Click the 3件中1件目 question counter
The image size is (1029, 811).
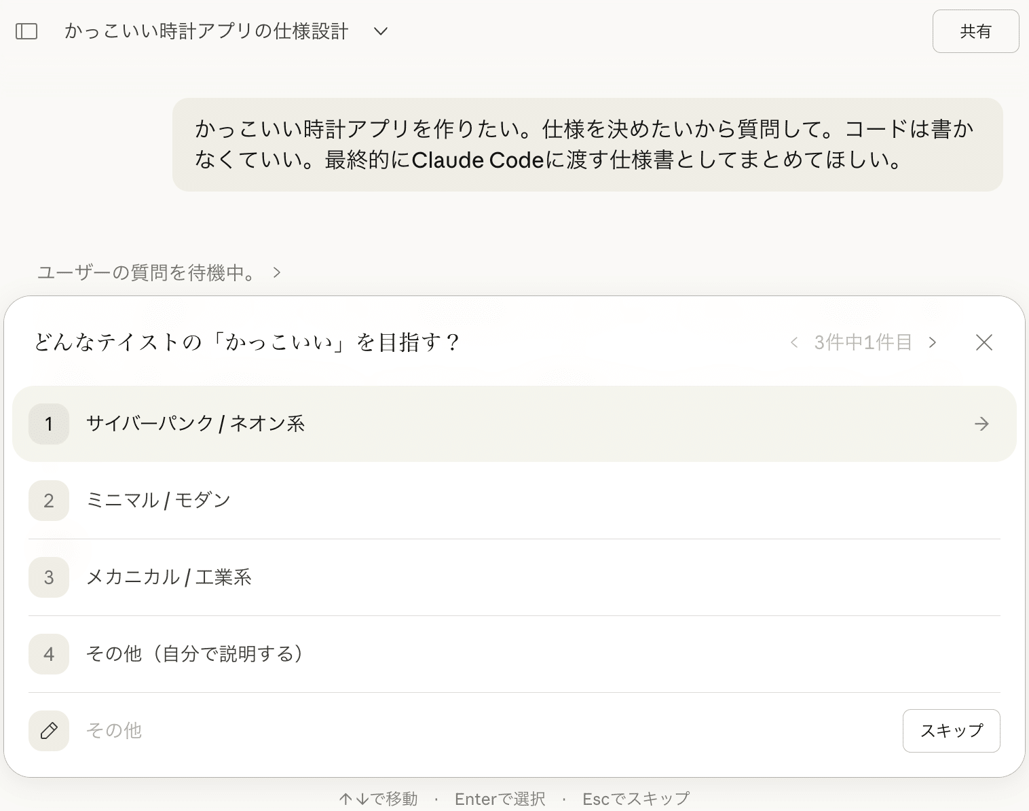[863, 342]
